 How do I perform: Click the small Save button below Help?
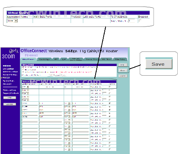(123, 70)
